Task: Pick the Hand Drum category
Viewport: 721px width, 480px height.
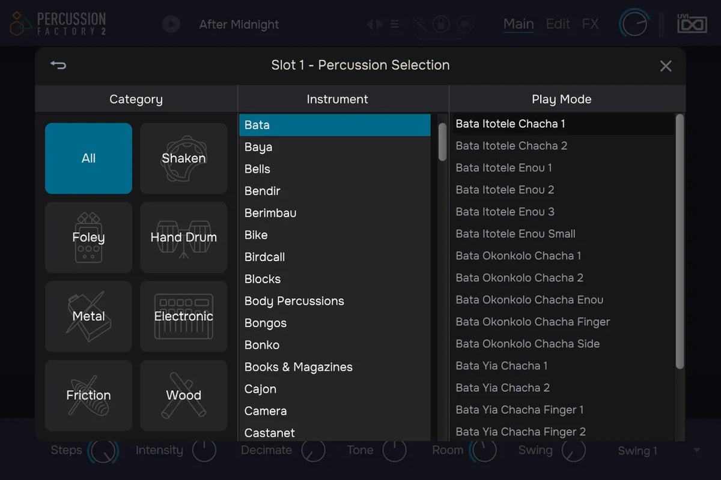Action: tap(184, 238)
